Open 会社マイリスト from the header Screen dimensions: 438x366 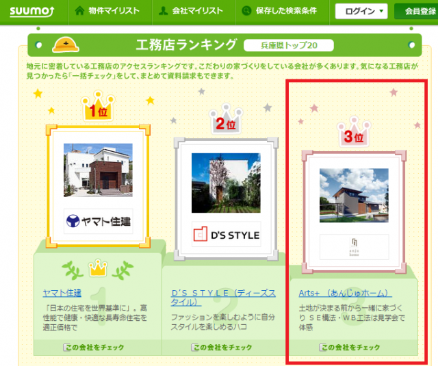point(198,11)
